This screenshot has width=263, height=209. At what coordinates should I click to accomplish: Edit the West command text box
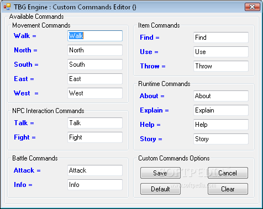coord(95,93)
